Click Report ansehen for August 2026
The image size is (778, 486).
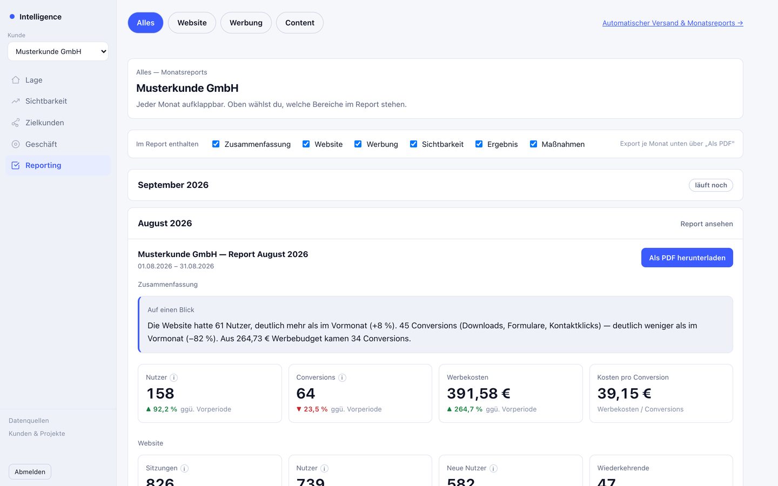click(707, 224)
